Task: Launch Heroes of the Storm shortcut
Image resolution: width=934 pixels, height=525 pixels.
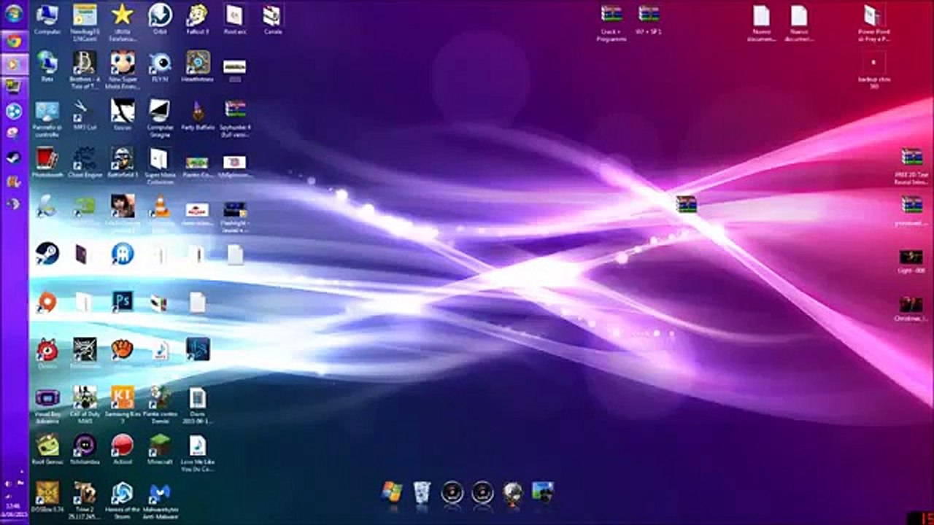Action: [x=123, y=499]
